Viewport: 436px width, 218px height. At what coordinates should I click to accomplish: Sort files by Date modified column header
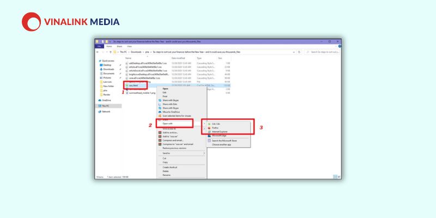coord(179,58)
